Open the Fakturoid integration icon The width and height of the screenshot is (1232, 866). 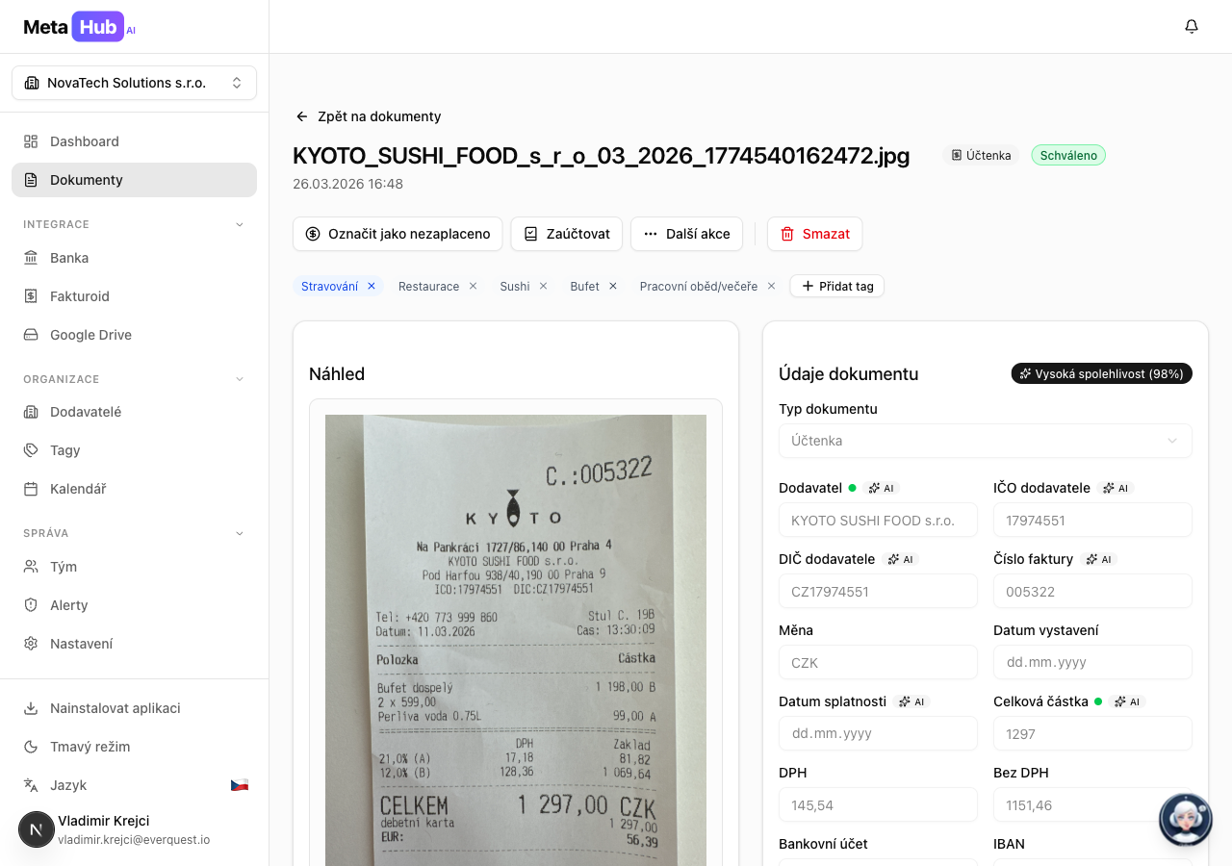pyautogui.click(x=29, y=295)
